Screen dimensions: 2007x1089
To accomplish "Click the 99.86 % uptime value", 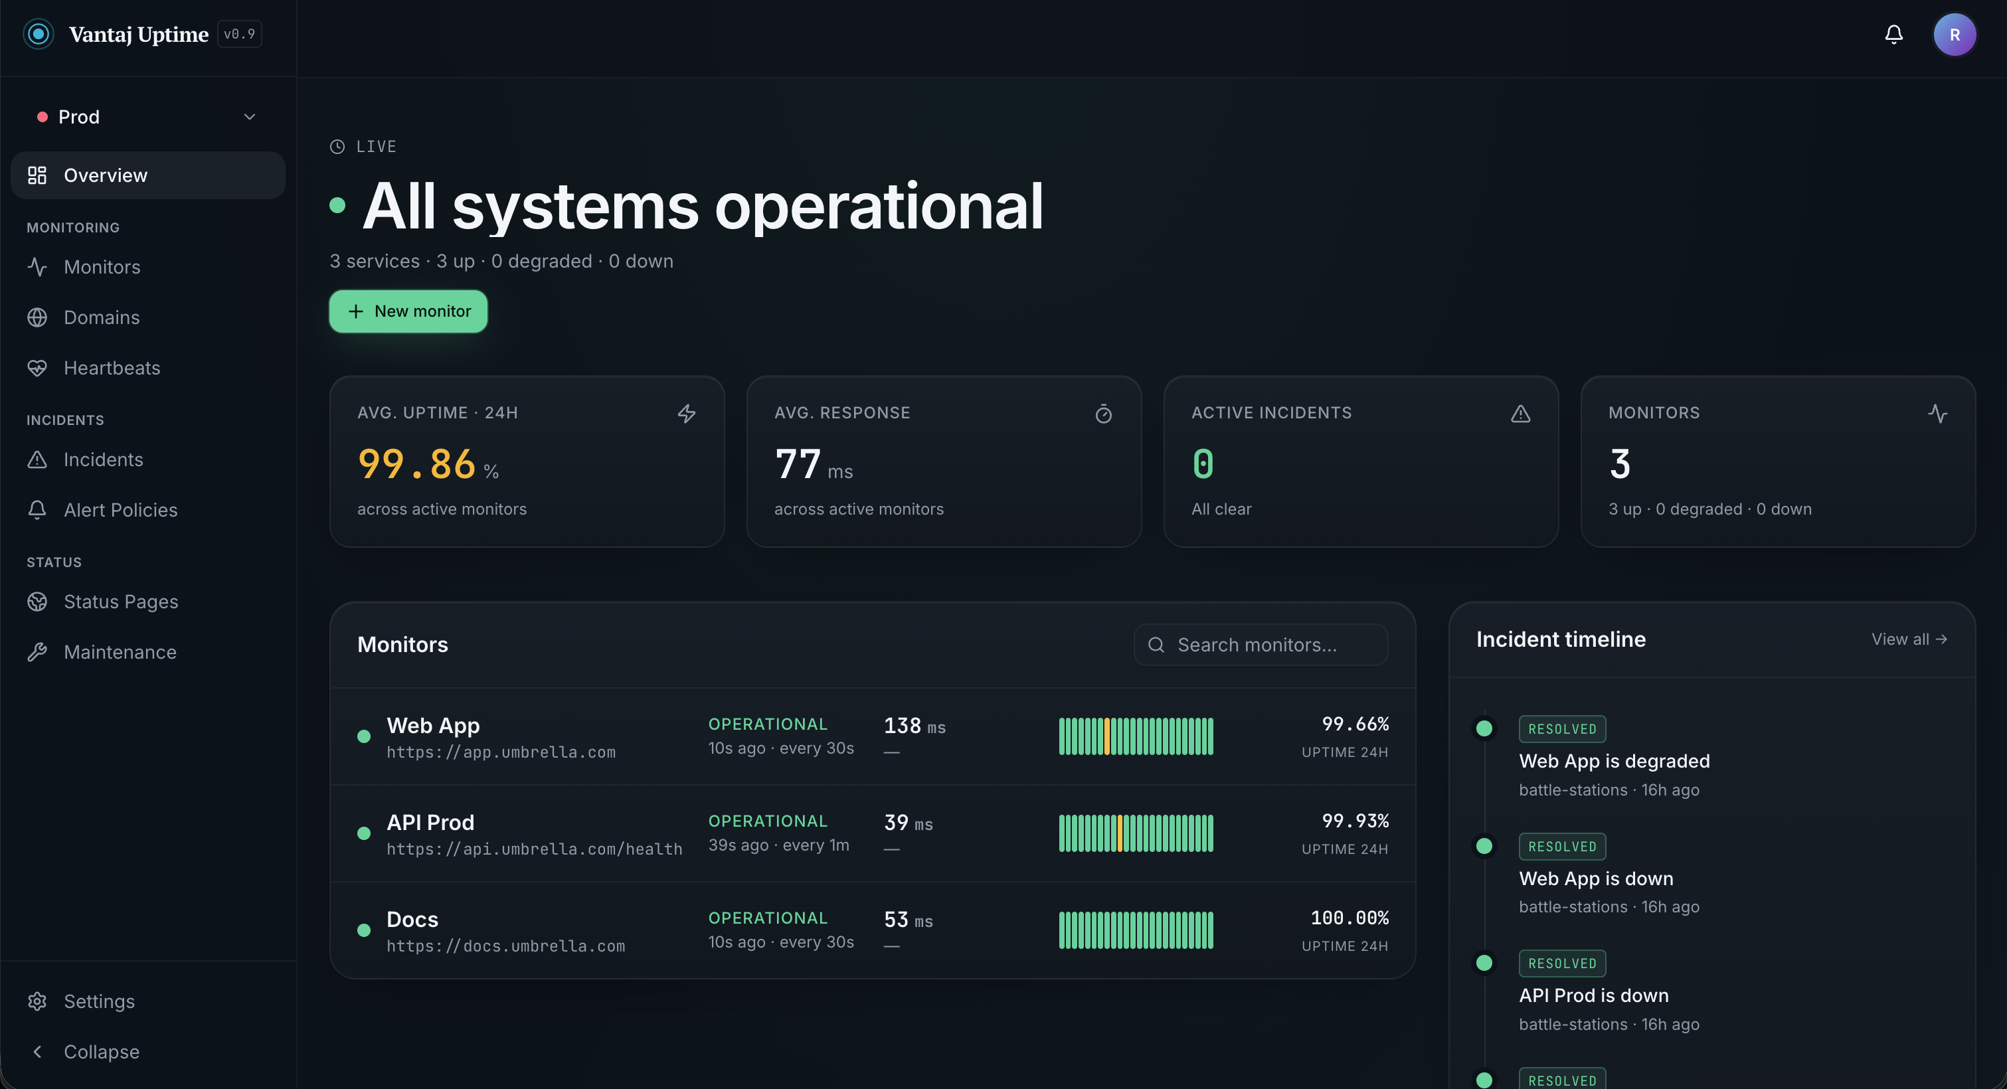I will [428, 464].
